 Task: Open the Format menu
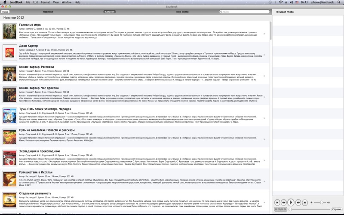point(46,2)
